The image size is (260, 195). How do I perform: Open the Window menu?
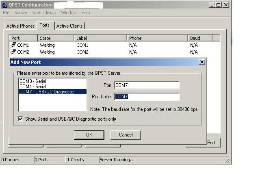point(69,13)
